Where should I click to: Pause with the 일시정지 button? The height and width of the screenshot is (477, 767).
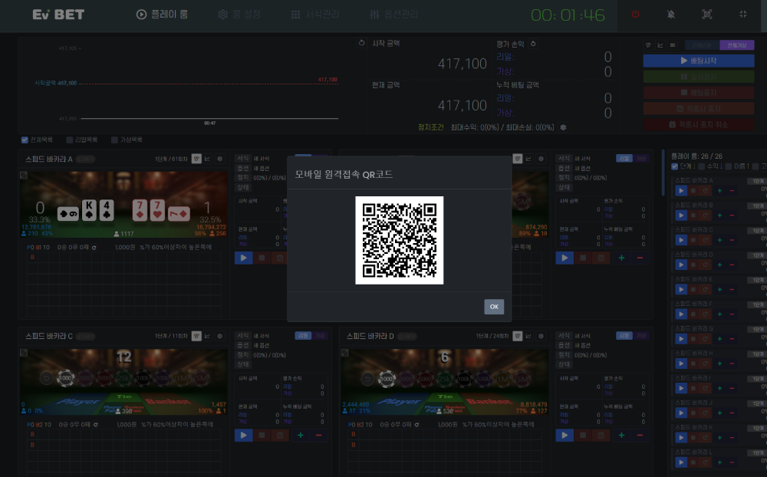(699, 77)
